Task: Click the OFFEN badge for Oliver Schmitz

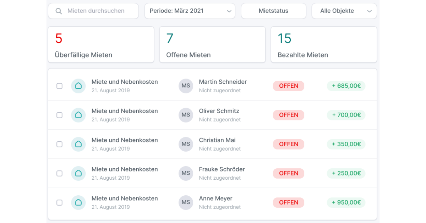Action: pos(289,115)
